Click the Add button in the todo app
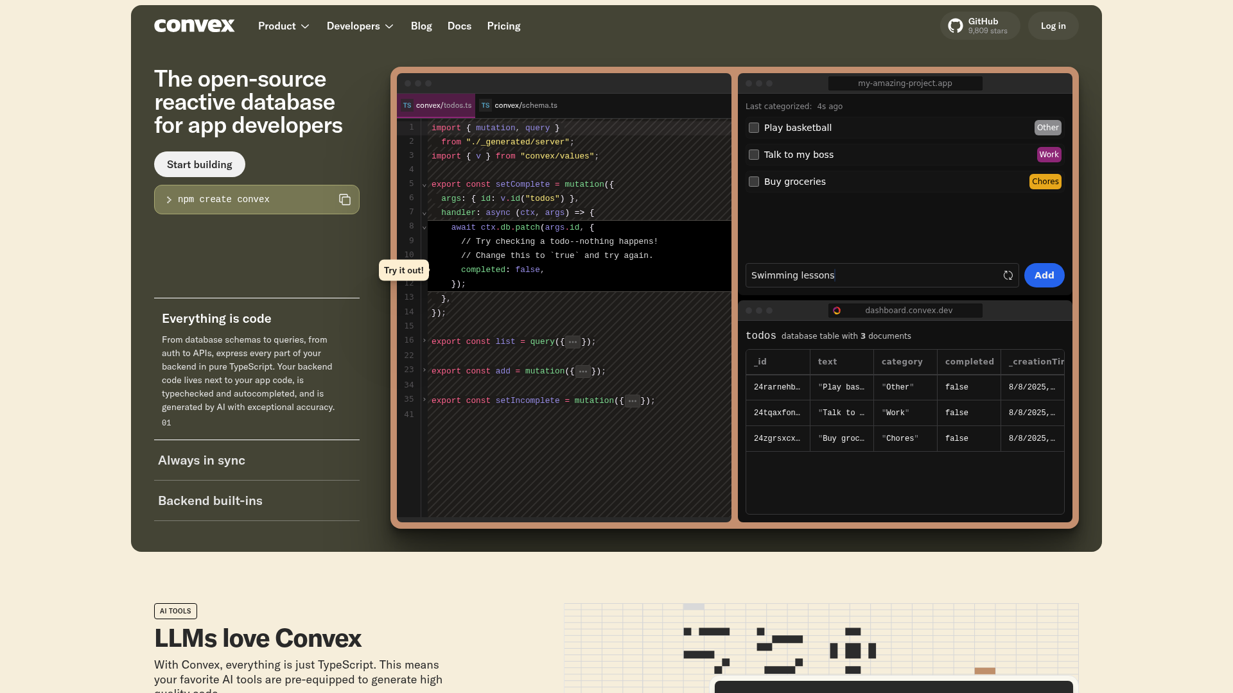The height and width of the screenshot is (693, 1233). click(1044, 275)
